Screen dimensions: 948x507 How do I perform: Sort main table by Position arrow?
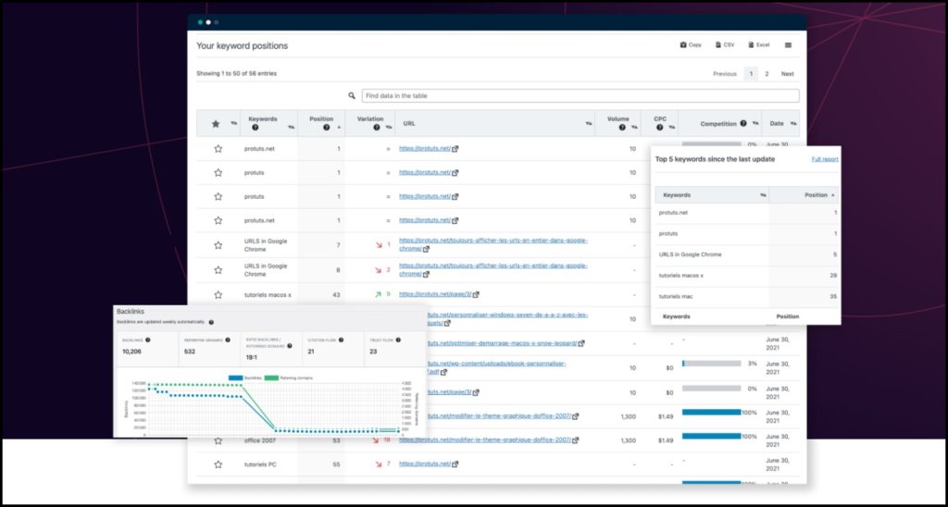339,128
